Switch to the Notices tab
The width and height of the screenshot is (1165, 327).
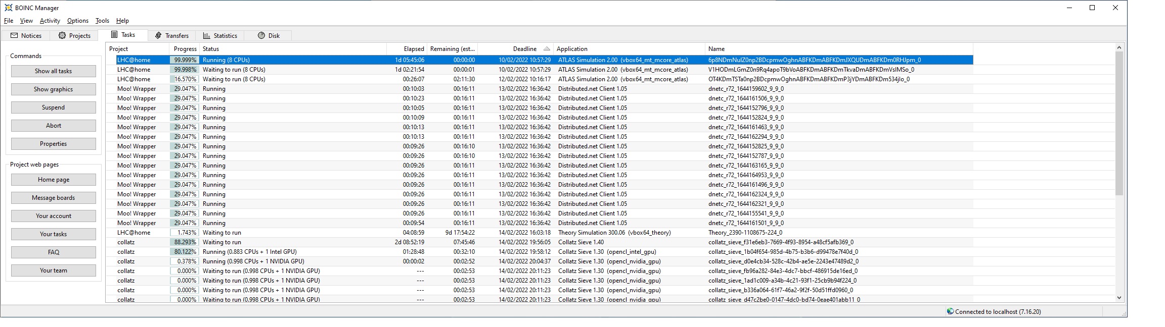pyautogui.click(x=26, y=35)
